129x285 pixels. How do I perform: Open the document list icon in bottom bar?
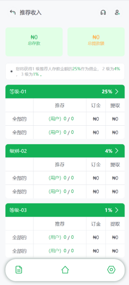tap(19, 269)
